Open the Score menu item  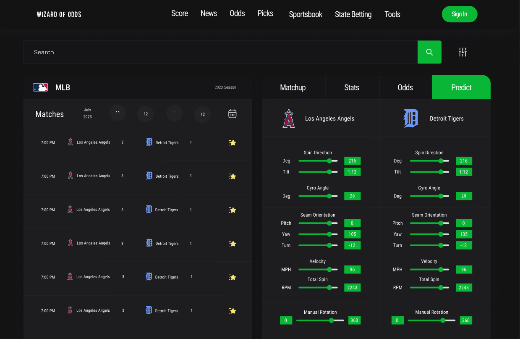click(180, 13)
